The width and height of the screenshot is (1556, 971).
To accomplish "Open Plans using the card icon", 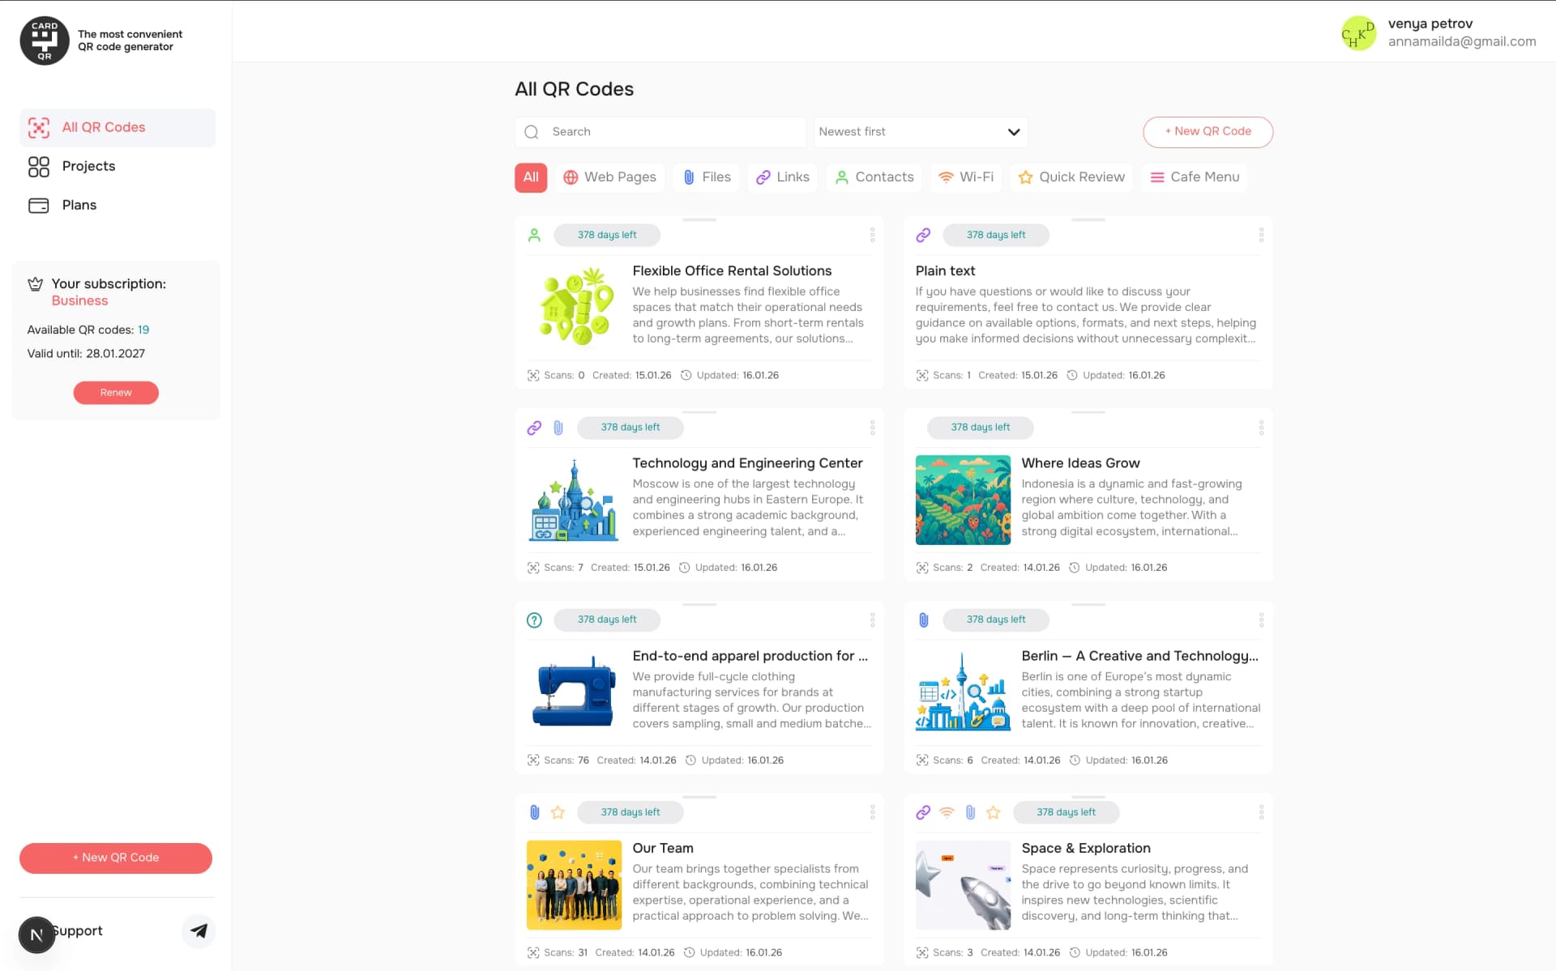I will click(x=38, y=205).
